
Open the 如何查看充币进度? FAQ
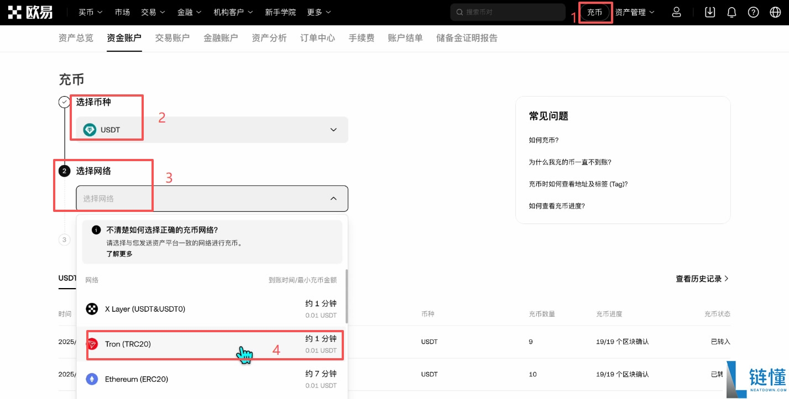coord(557,206)
